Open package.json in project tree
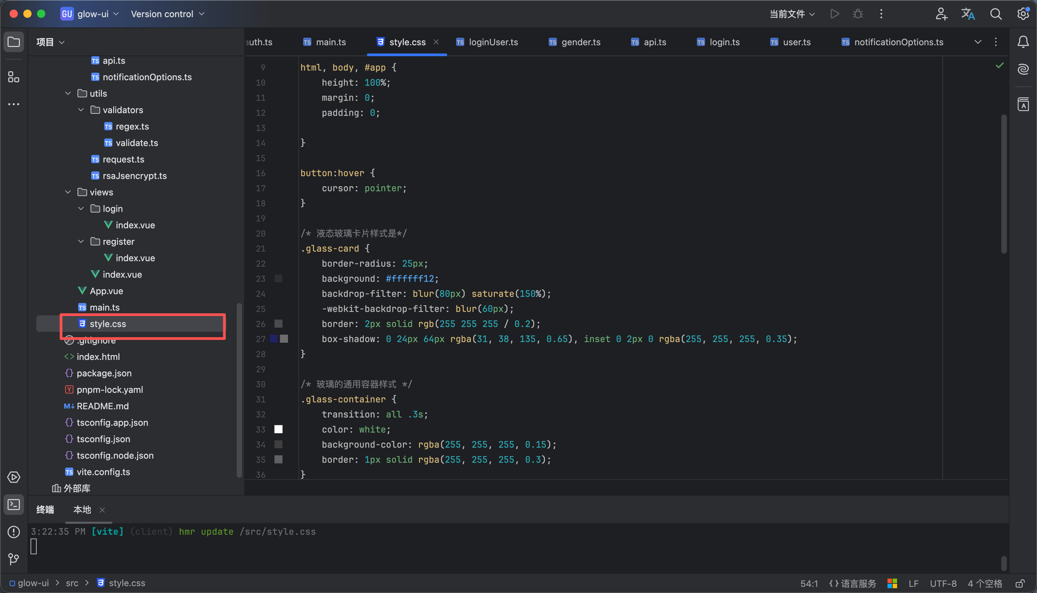The height and width of the screenshot is (593, 1037). pos(104,373)
